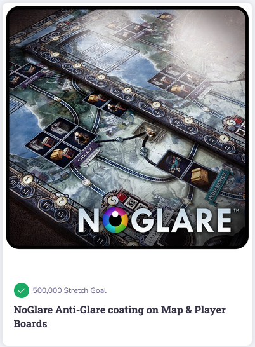Click the number 3 circle on lower-left score track
Screen dimensions: 255x347
[28, 179]
